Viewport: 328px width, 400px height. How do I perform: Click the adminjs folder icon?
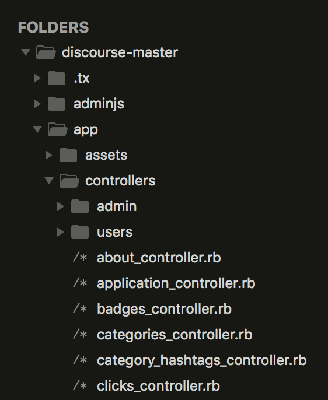57,104
